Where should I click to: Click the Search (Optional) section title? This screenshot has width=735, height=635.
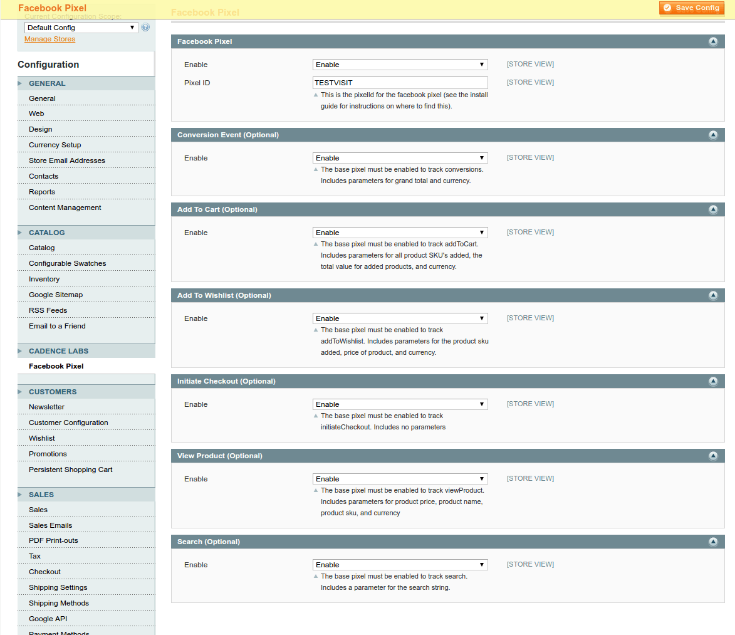209,542
